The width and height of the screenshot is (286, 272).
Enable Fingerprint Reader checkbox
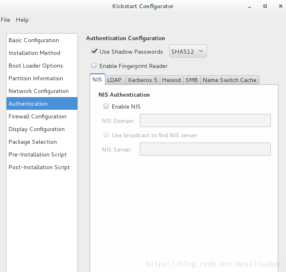point(94,66)
